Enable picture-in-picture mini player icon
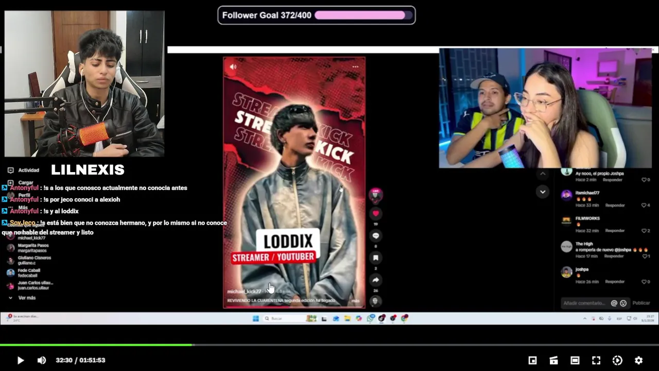Viewport: 659px width, 371px height. [x=533, y=360]
